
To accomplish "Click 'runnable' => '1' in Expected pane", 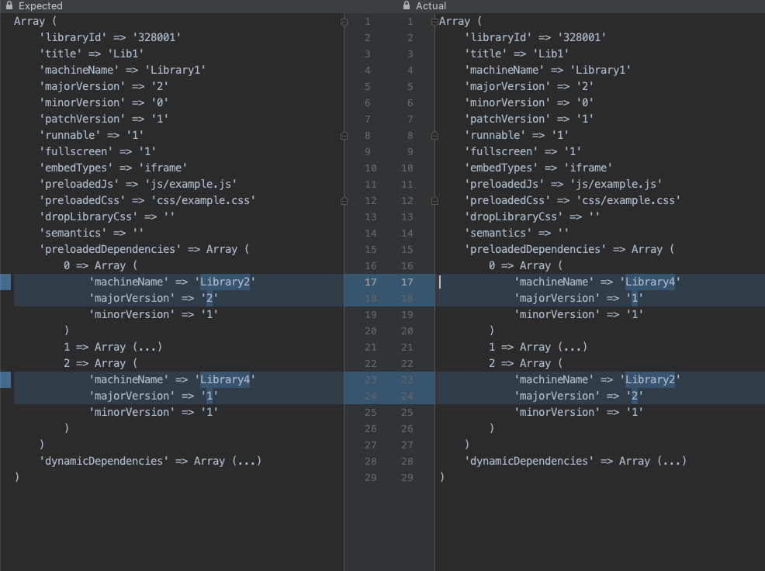I will coord(92,135).
